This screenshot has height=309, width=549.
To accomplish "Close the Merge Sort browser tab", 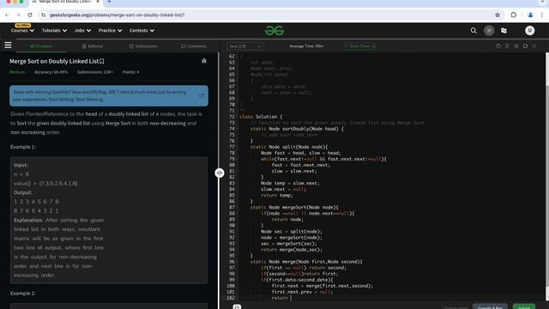I will coord(98,2).
